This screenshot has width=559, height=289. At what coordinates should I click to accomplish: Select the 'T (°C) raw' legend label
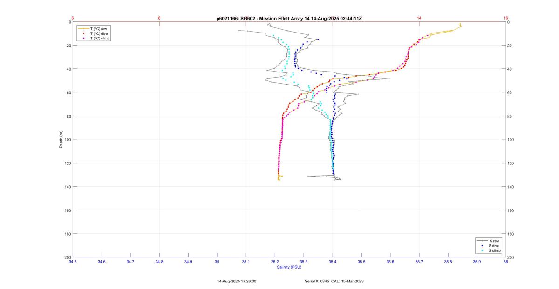click(99, 28)
